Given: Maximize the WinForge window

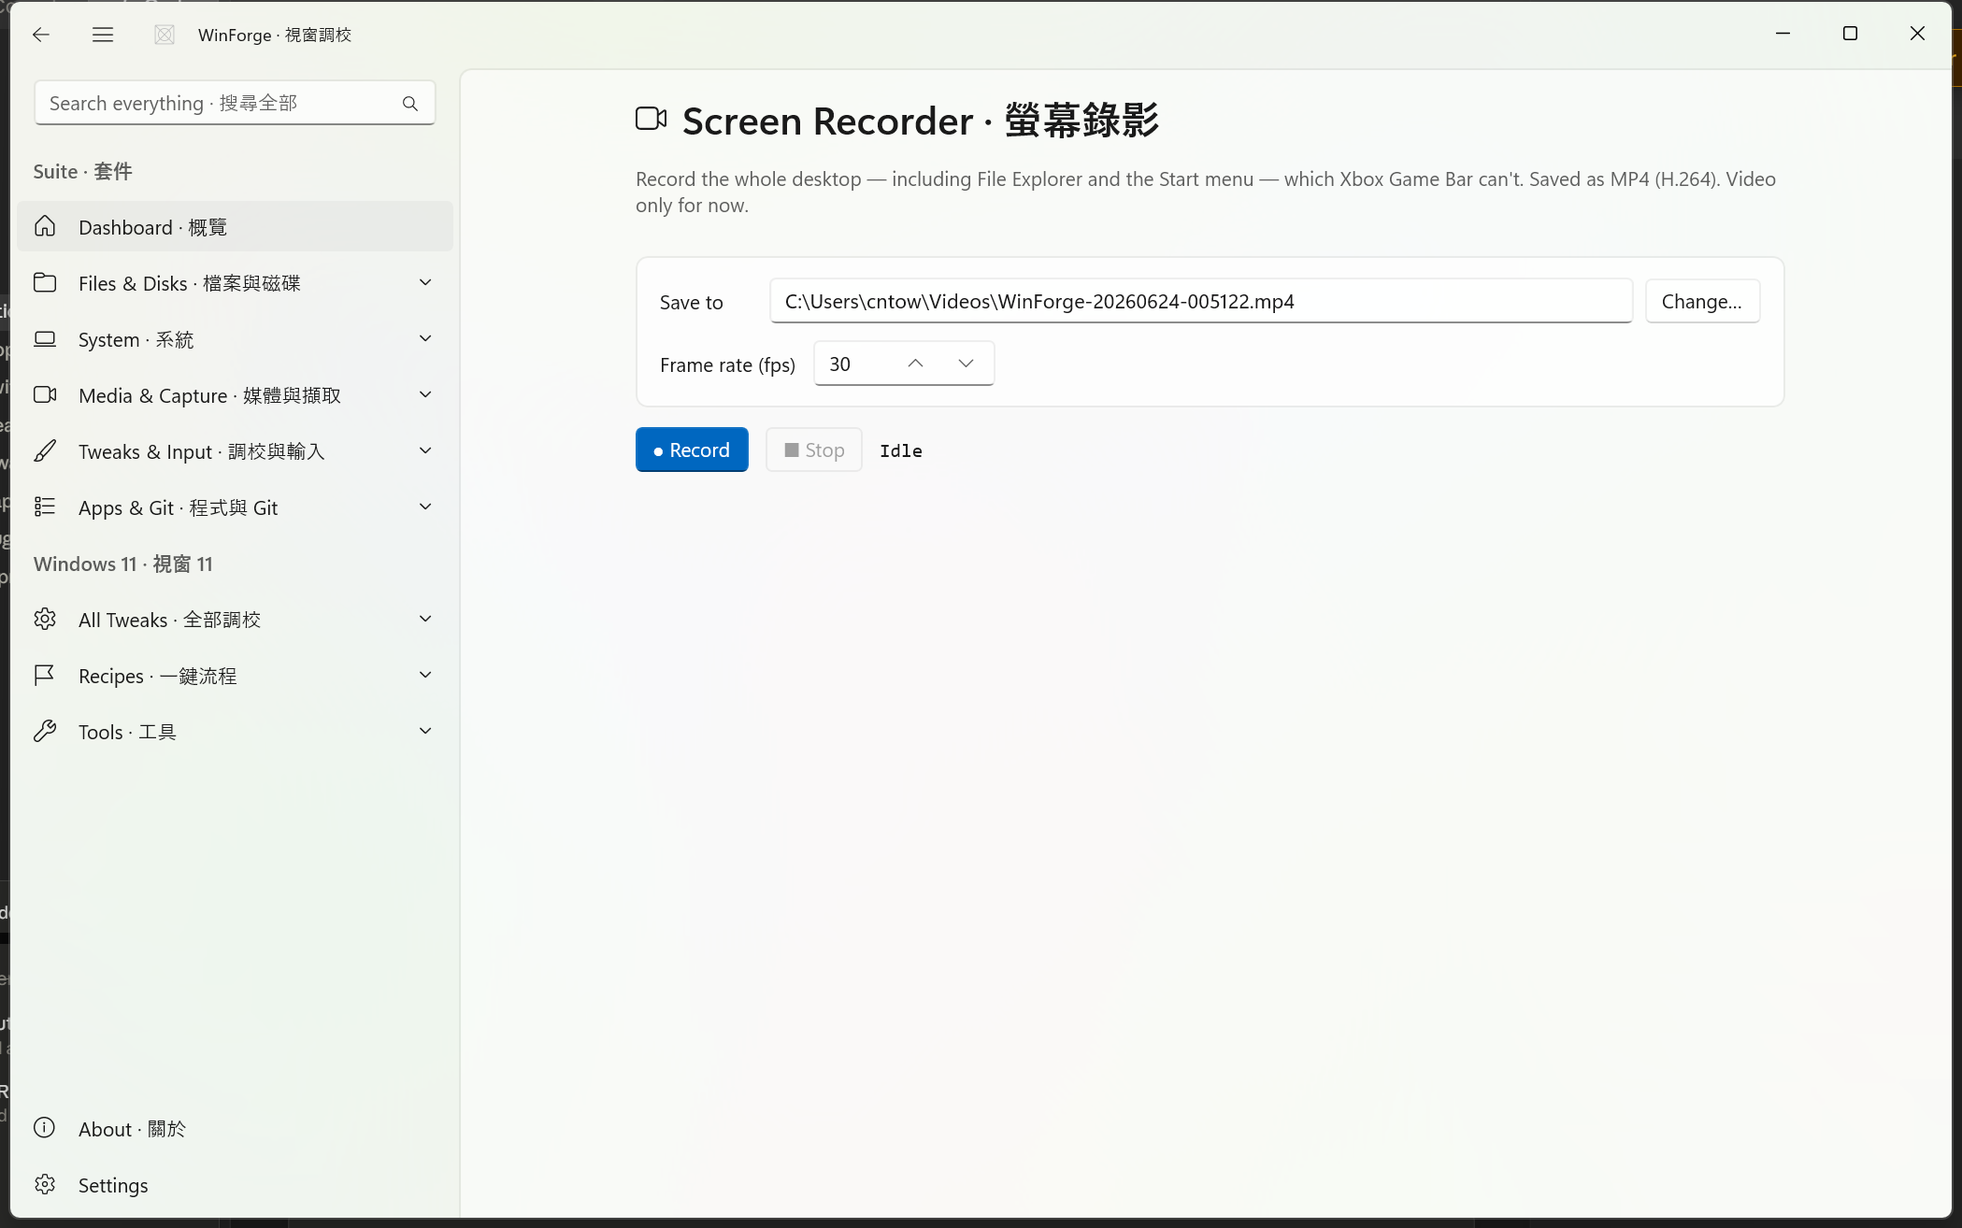Looking at the screenshot, I should coord(1850,34).
